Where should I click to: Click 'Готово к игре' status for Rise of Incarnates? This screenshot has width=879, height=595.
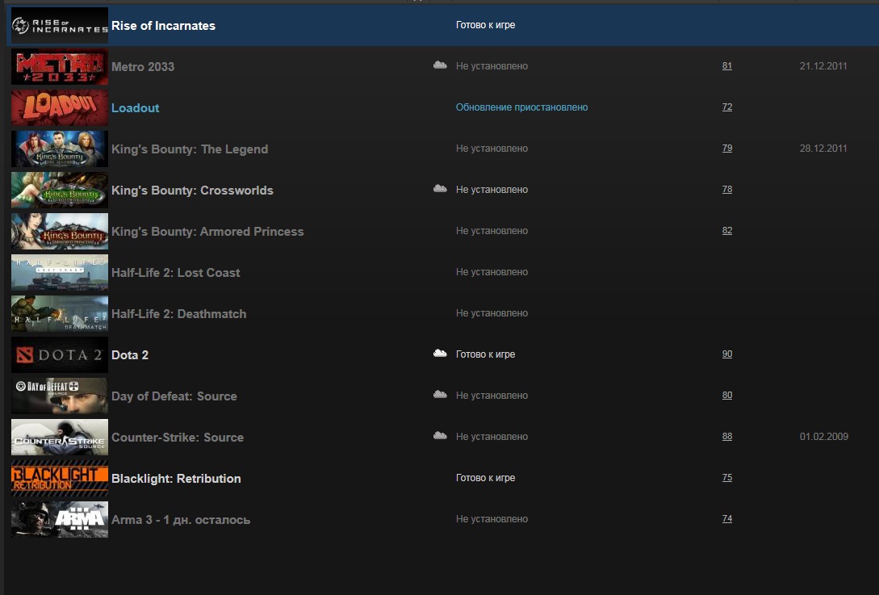(485, 25)
